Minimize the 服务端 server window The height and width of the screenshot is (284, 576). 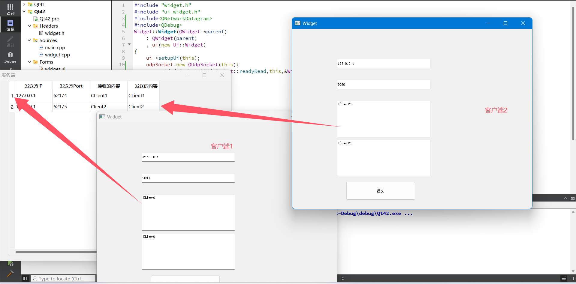click(x=187, y=75)
